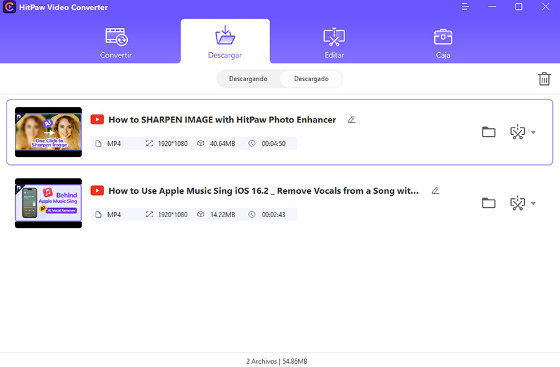Edit the Apple Music Sing video with scissors icon
The image size is (560, 367).
517,203
